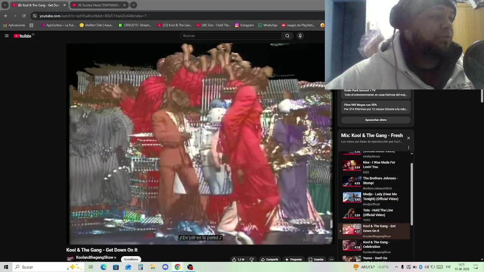Screen dimensions: 484x272
Task: Focus the Buscar search field on YouTube
Action: click(231, 36)
